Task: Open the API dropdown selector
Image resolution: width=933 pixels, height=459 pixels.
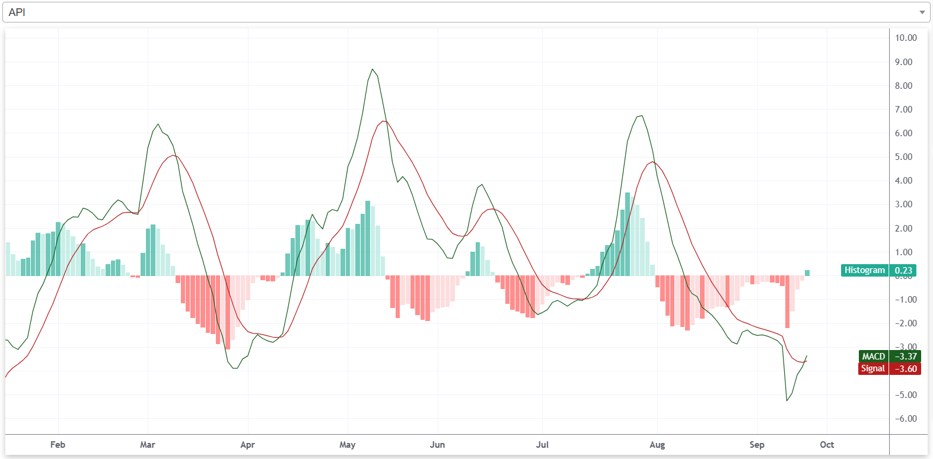Action: (465, 12)
